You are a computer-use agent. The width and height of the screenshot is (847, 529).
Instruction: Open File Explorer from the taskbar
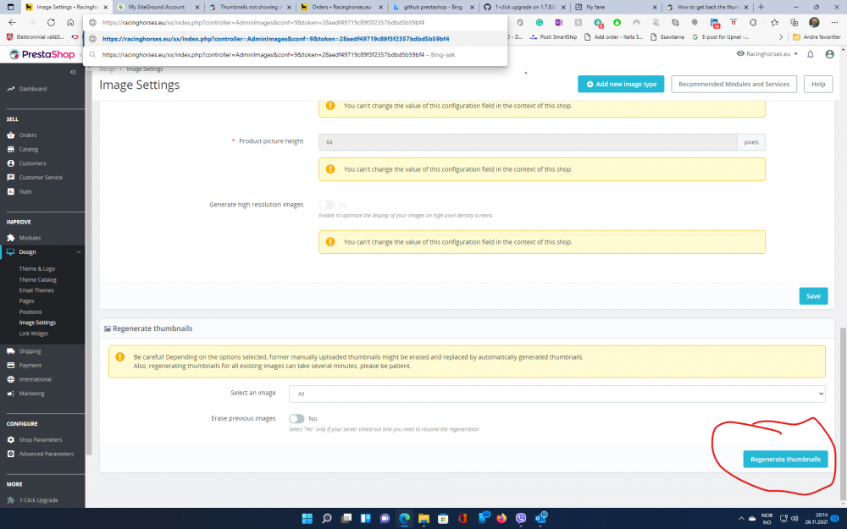pyautogui.click(x=423, y=518)
